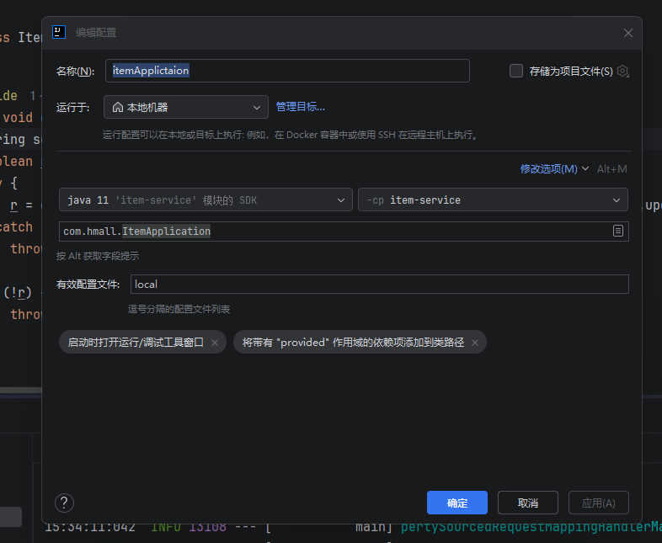
Task: Click the gear icon next to 存储为项目文件
Action: [x=622, y=72]
